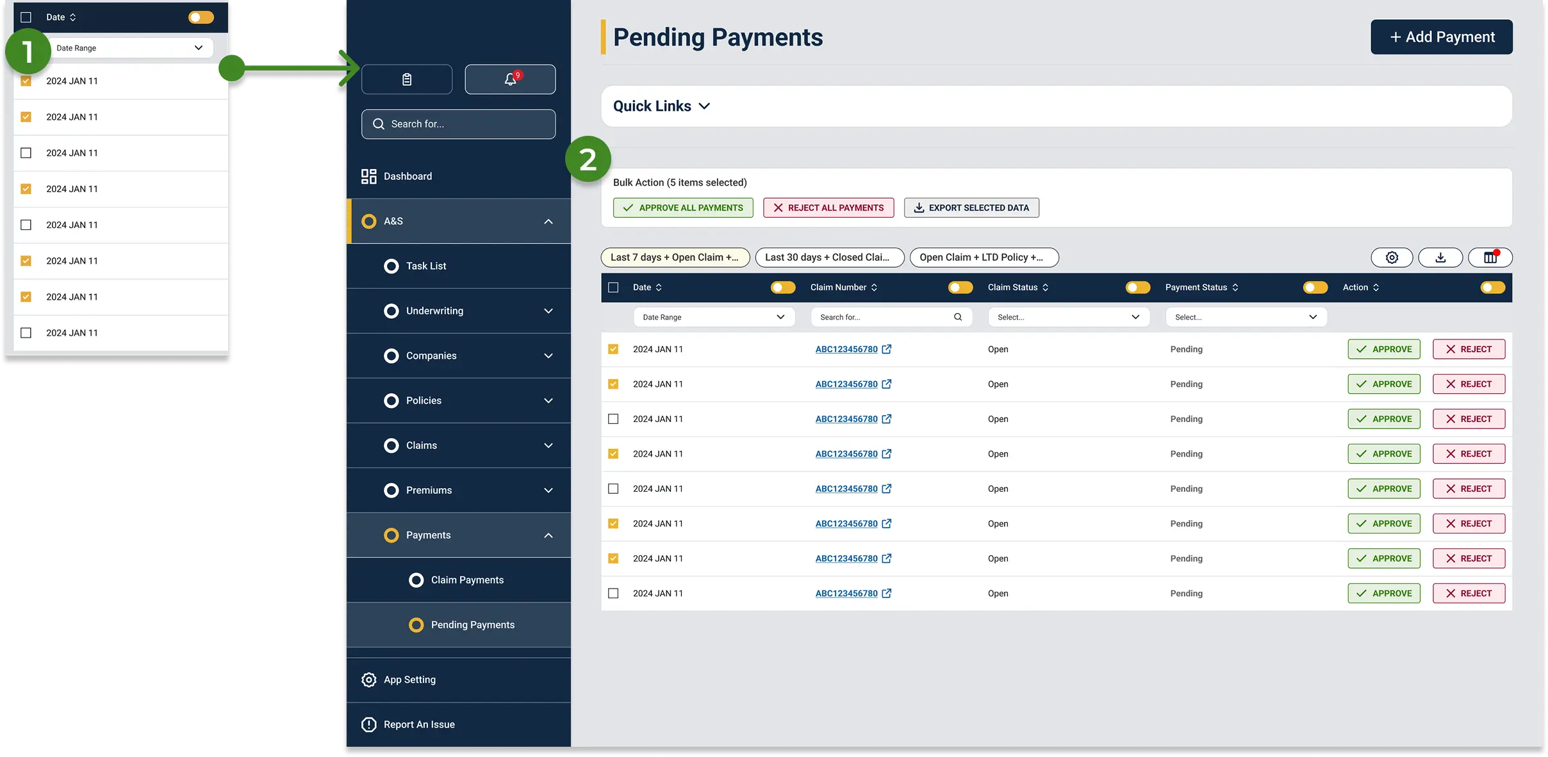The width and height of the screenshot is (1548, 757).
Task: Toggle the Payment Status column switch
Action: pos(1315,288)
